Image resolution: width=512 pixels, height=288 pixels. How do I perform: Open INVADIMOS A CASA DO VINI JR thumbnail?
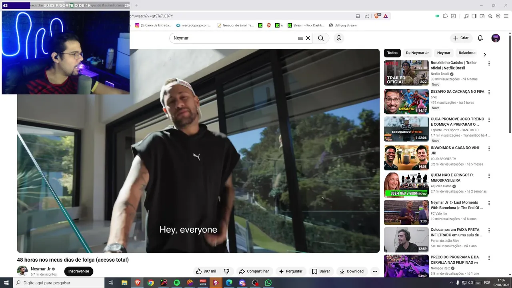coord(406,158)
